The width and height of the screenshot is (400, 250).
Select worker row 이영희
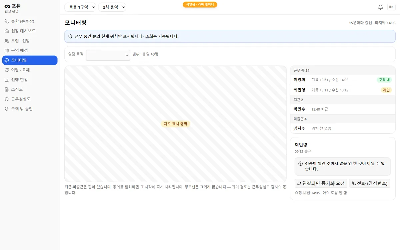pos(343,80)
